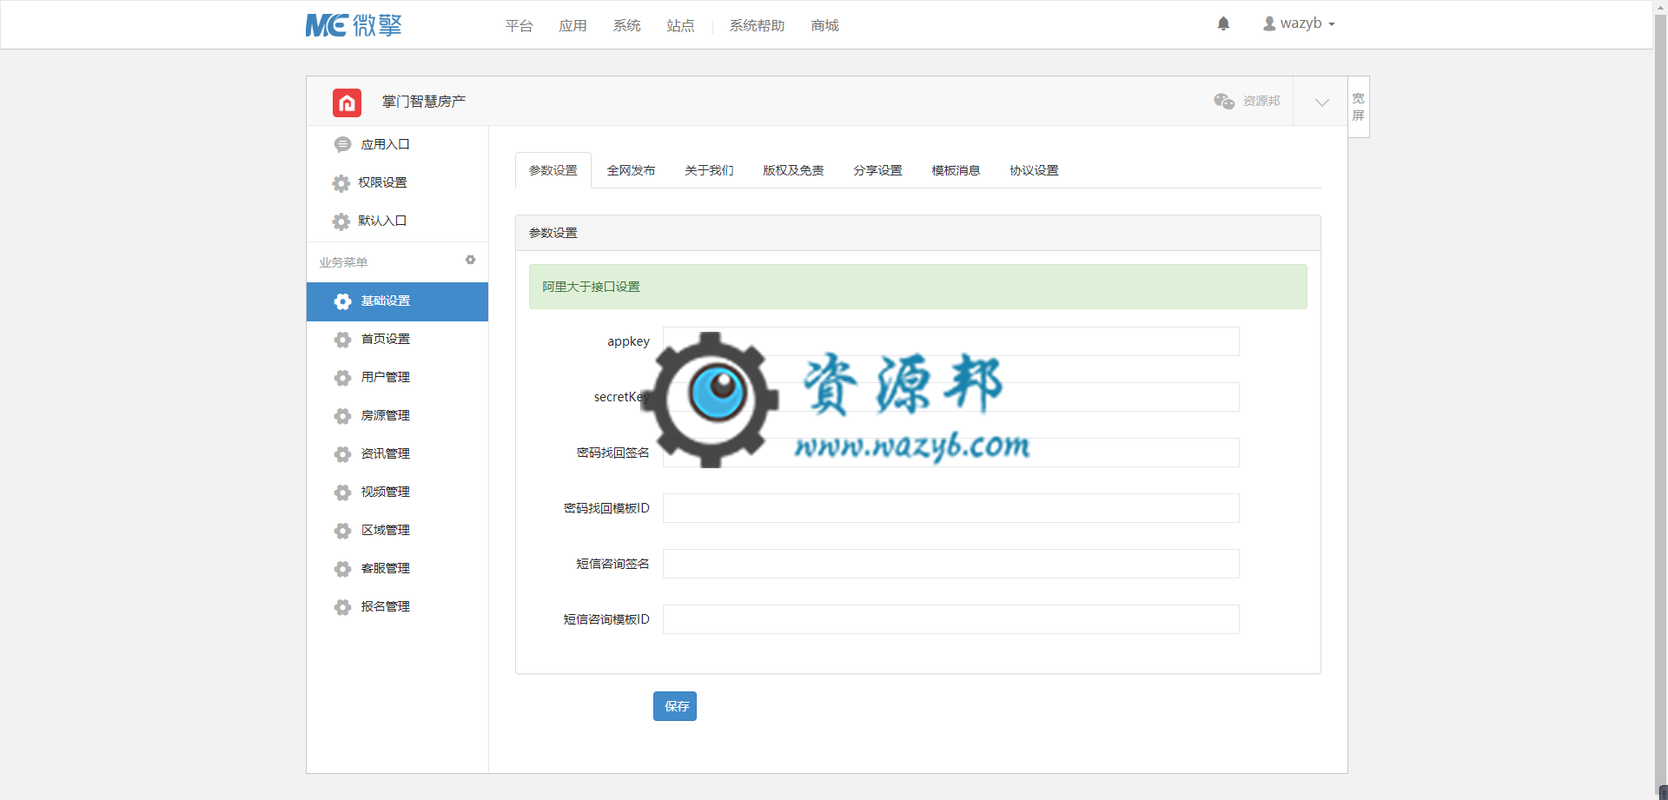Open the 站点 menu

tap(680, 26)
